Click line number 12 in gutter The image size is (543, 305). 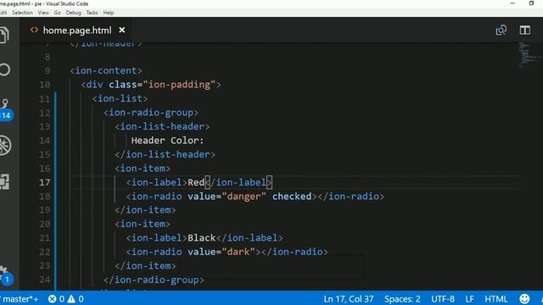tap(45, 113)
